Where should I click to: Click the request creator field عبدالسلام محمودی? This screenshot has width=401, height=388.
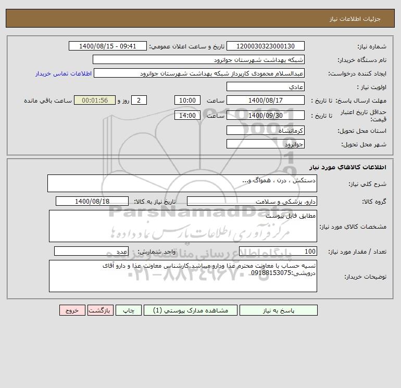point(199,73)
